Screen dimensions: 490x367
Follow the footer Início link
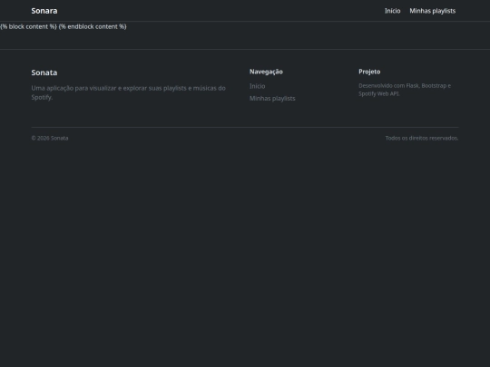(x=257, y=86)
